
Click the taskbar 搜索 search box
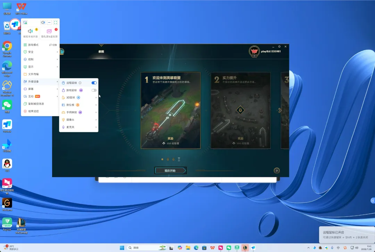click(147, 248)
